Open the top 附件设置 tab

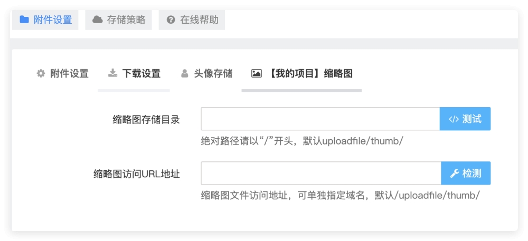45,20
